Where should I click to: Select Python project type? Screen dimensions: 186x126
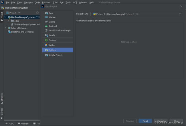pyautogui.click(x=58, y=50)
